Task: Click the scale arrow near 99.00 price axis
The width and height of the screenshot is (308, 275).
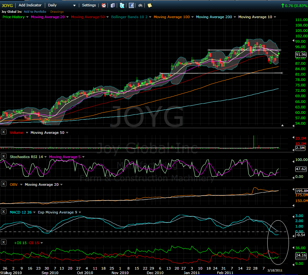Action: (x=293, y=41)
